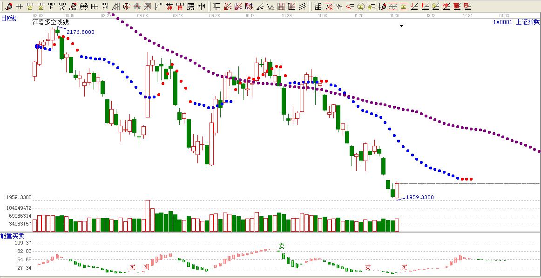This screenshot has height=278, width=541.
Task: Click the 能量买卖 indicator panel title
Action: (12, 236)
